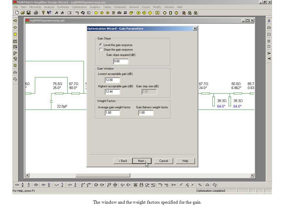The width and height of the screenshot is (282, 211).
Task: Open the Tables menu
Action: (x=107, y=7)
